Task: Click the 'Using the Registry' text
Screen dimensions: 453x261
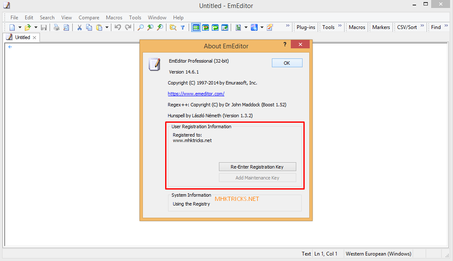Action: click(x=191, y=204)
